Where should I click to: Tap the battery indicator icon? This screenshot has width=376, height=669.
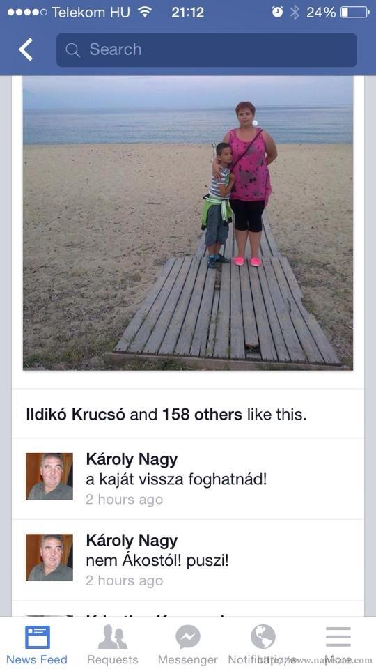354,12
